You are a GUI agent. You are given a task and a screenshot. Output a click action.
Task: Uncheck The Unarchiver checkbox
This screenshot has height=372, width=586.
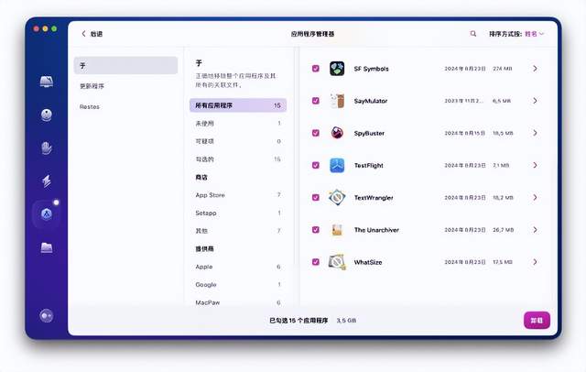point(315,230)
